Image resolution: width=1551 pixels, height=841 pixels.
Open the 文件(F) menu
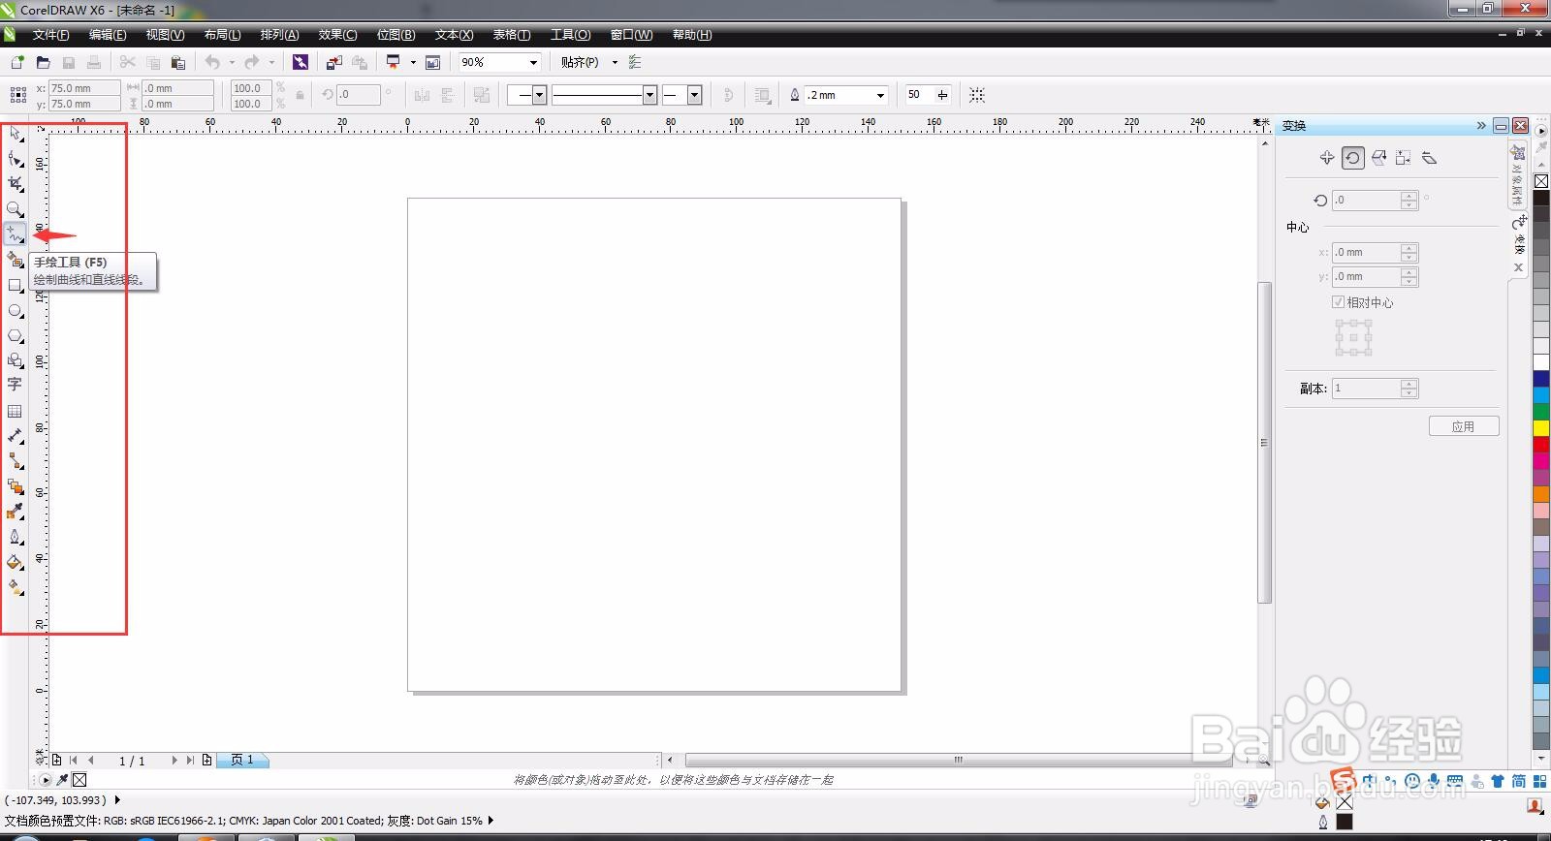click(50, 35)
